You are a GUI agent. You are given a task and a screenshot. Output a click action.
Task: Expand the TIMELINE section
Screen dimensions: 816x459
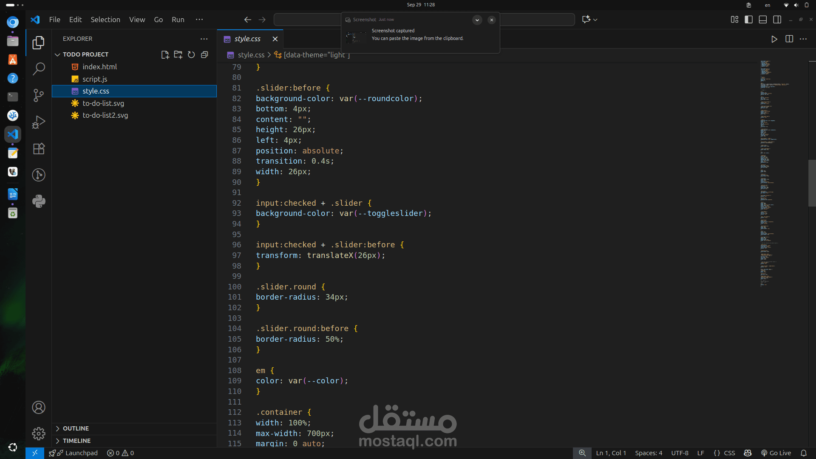(76, 441)
